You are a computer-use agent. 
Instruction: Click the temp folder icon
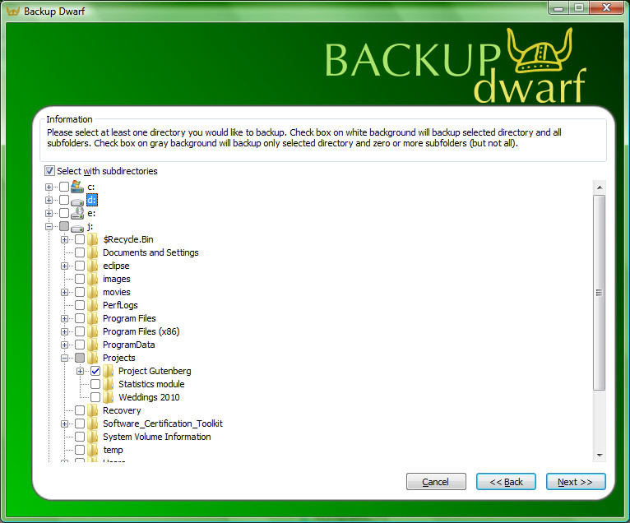pyautogui.click(x=93, y=450)
